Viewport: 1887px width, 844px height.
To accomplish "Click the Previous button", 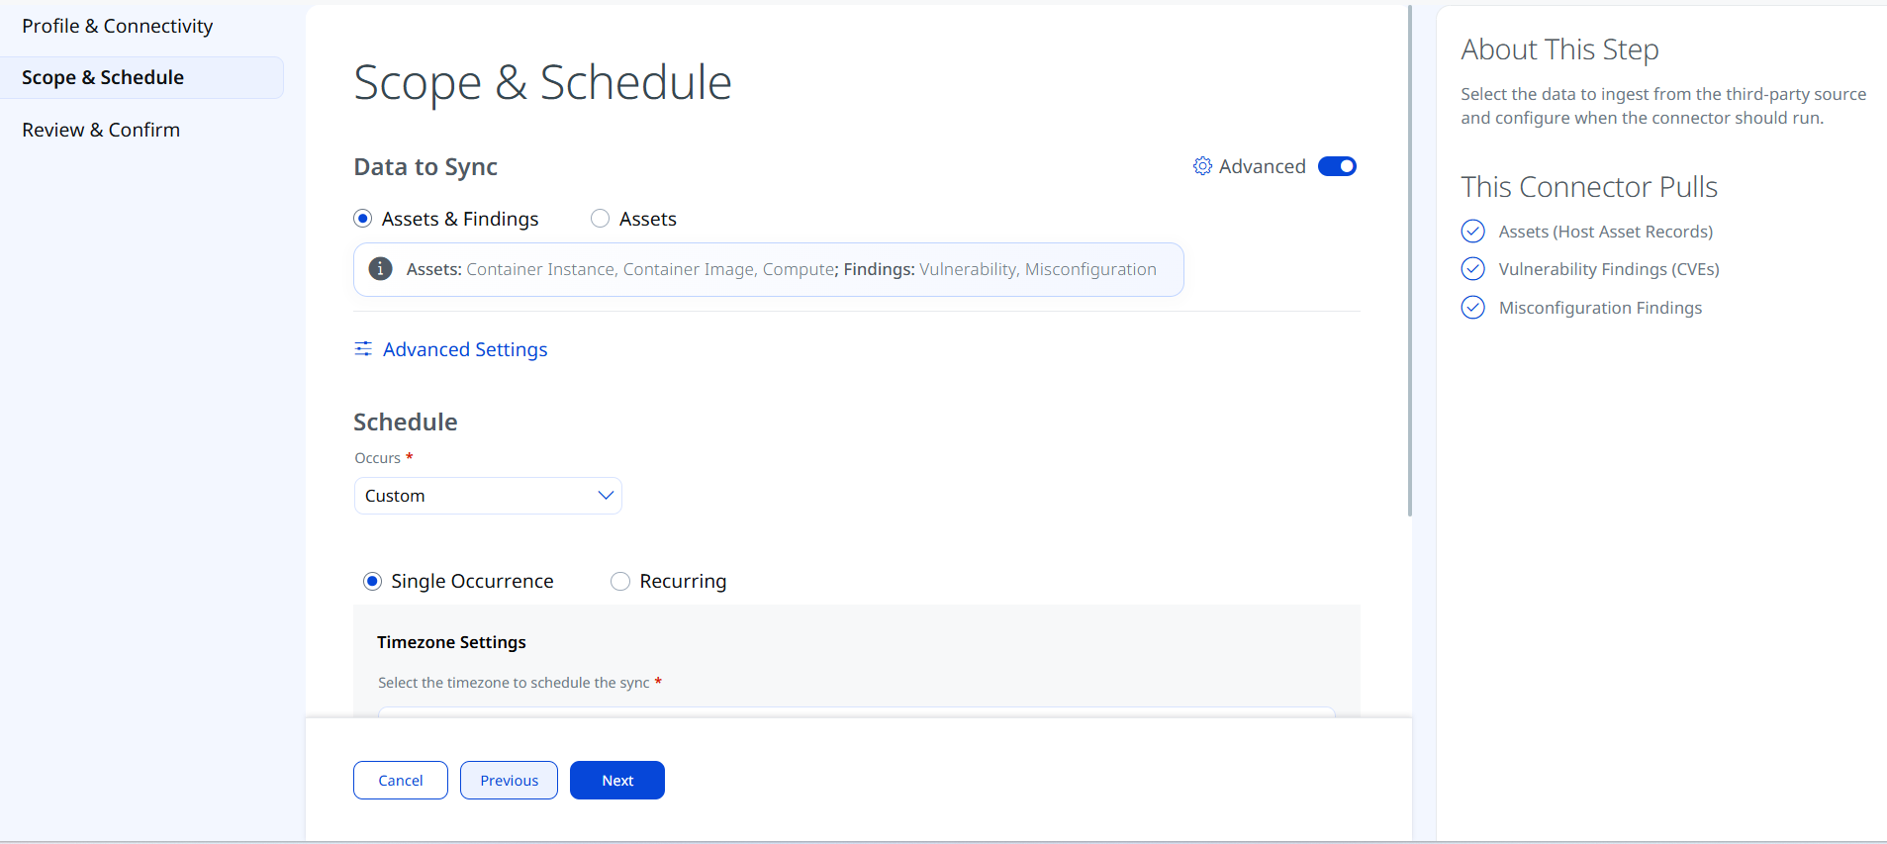I will 509,781.
